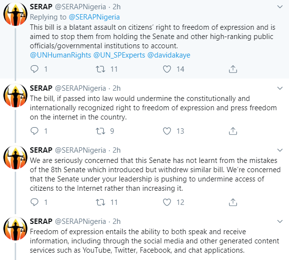Like the tweet showing 13 likes
Image resolution: width=289 pixels, height=260 pixels.
click(x=167, y=131)
